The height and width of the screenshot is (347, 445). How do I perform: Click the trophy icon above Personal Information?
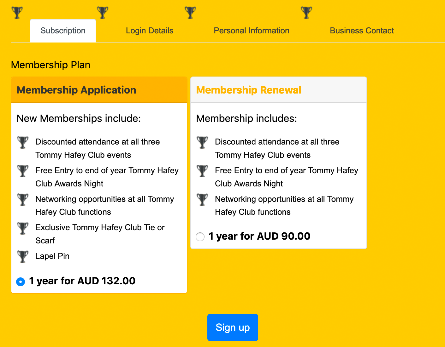click(x=190, y=13)
